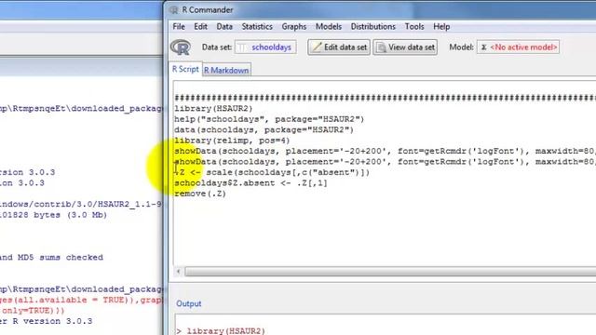Open the Data menu
Screen dimensions: 596x335
click(x=224, y=27)
